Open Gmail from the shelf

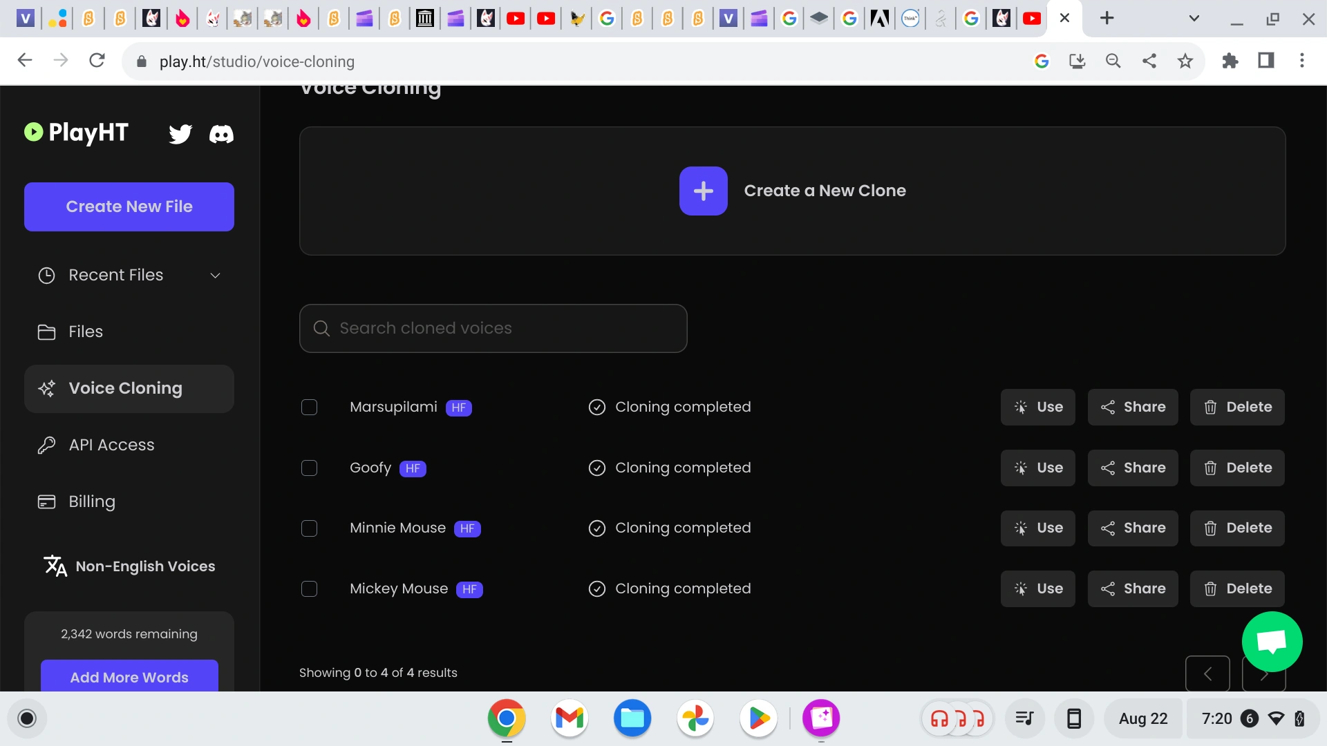(x=570, y=718)
